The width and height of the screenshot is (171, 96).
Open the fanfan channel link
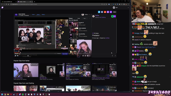97,15
